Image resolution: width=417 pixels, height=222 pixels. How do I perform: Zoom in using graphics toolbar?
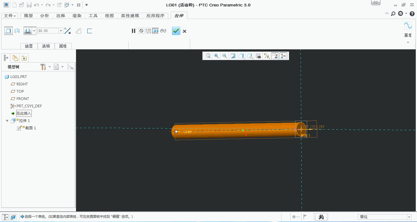point(216,56)
